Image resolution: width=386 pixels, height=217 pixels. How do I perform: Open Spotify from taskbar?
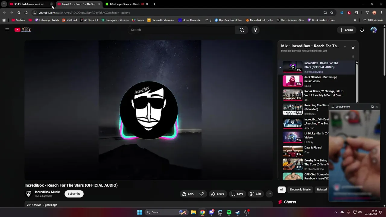click(229, 212)
